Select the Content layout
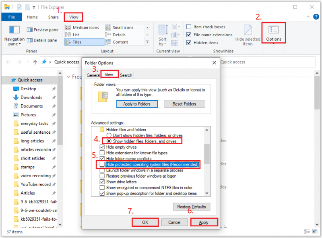The image size is (322, 238). [117, 42]
